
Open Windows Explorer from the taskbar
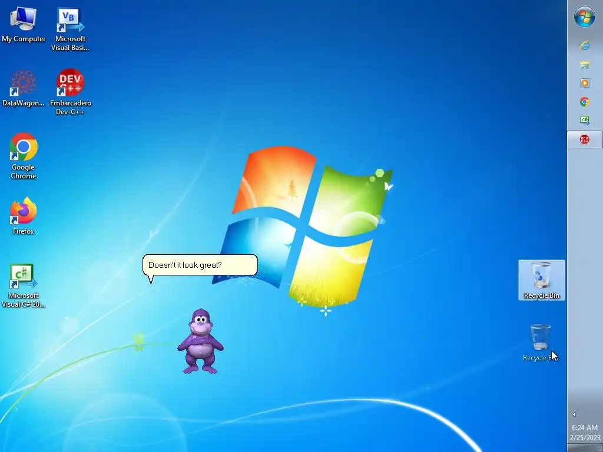(585, 64)
